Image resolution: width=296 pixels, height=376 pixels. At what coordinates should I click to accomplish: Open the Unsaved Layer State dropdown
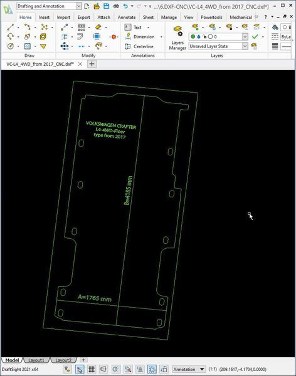point(218,46)
